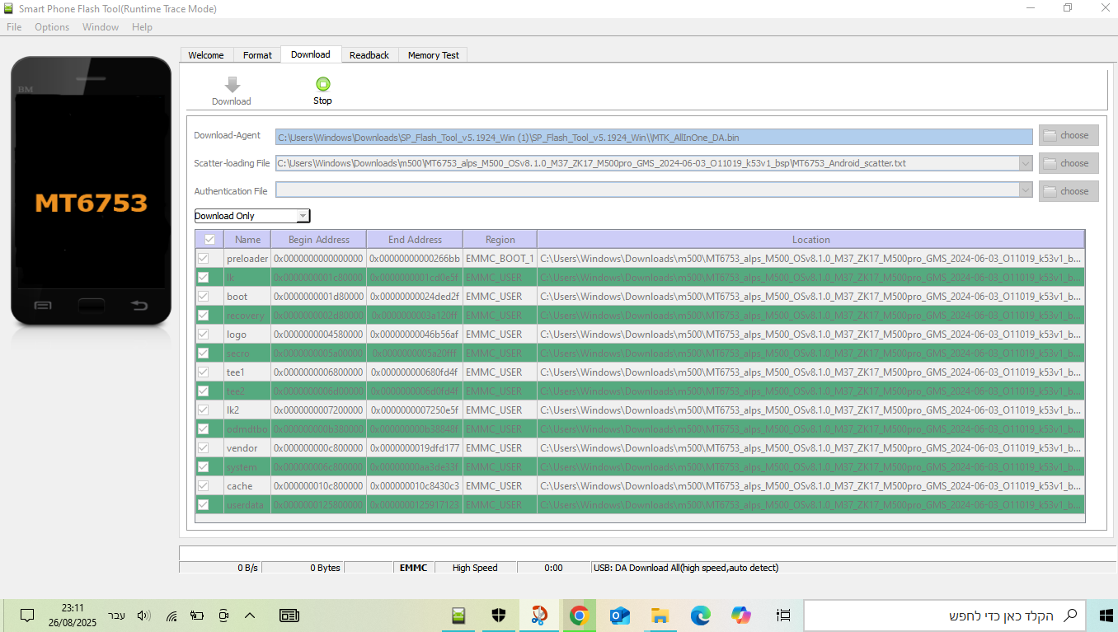
Task: Sort by the Region column header
Action: tap(500, 240)
